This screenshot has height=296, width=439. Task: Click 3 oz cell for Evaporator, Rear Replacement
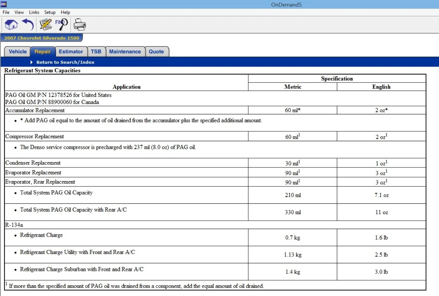(381, 182)
